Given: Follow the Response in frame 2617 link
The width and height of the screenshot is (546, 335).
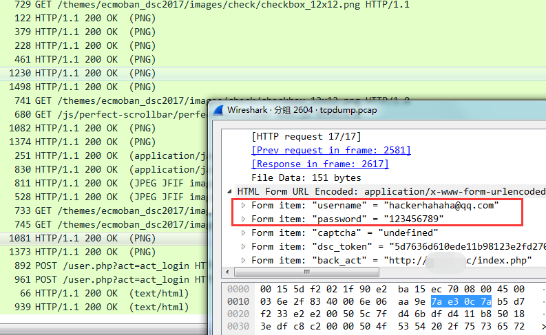Looking at the screenshot, I should click(320, 164).
